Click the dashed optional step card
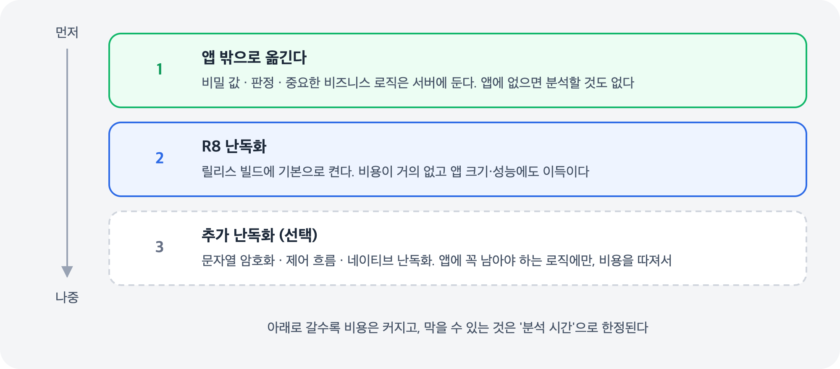This screenshot has height=369, width=840. pos(458,248)
